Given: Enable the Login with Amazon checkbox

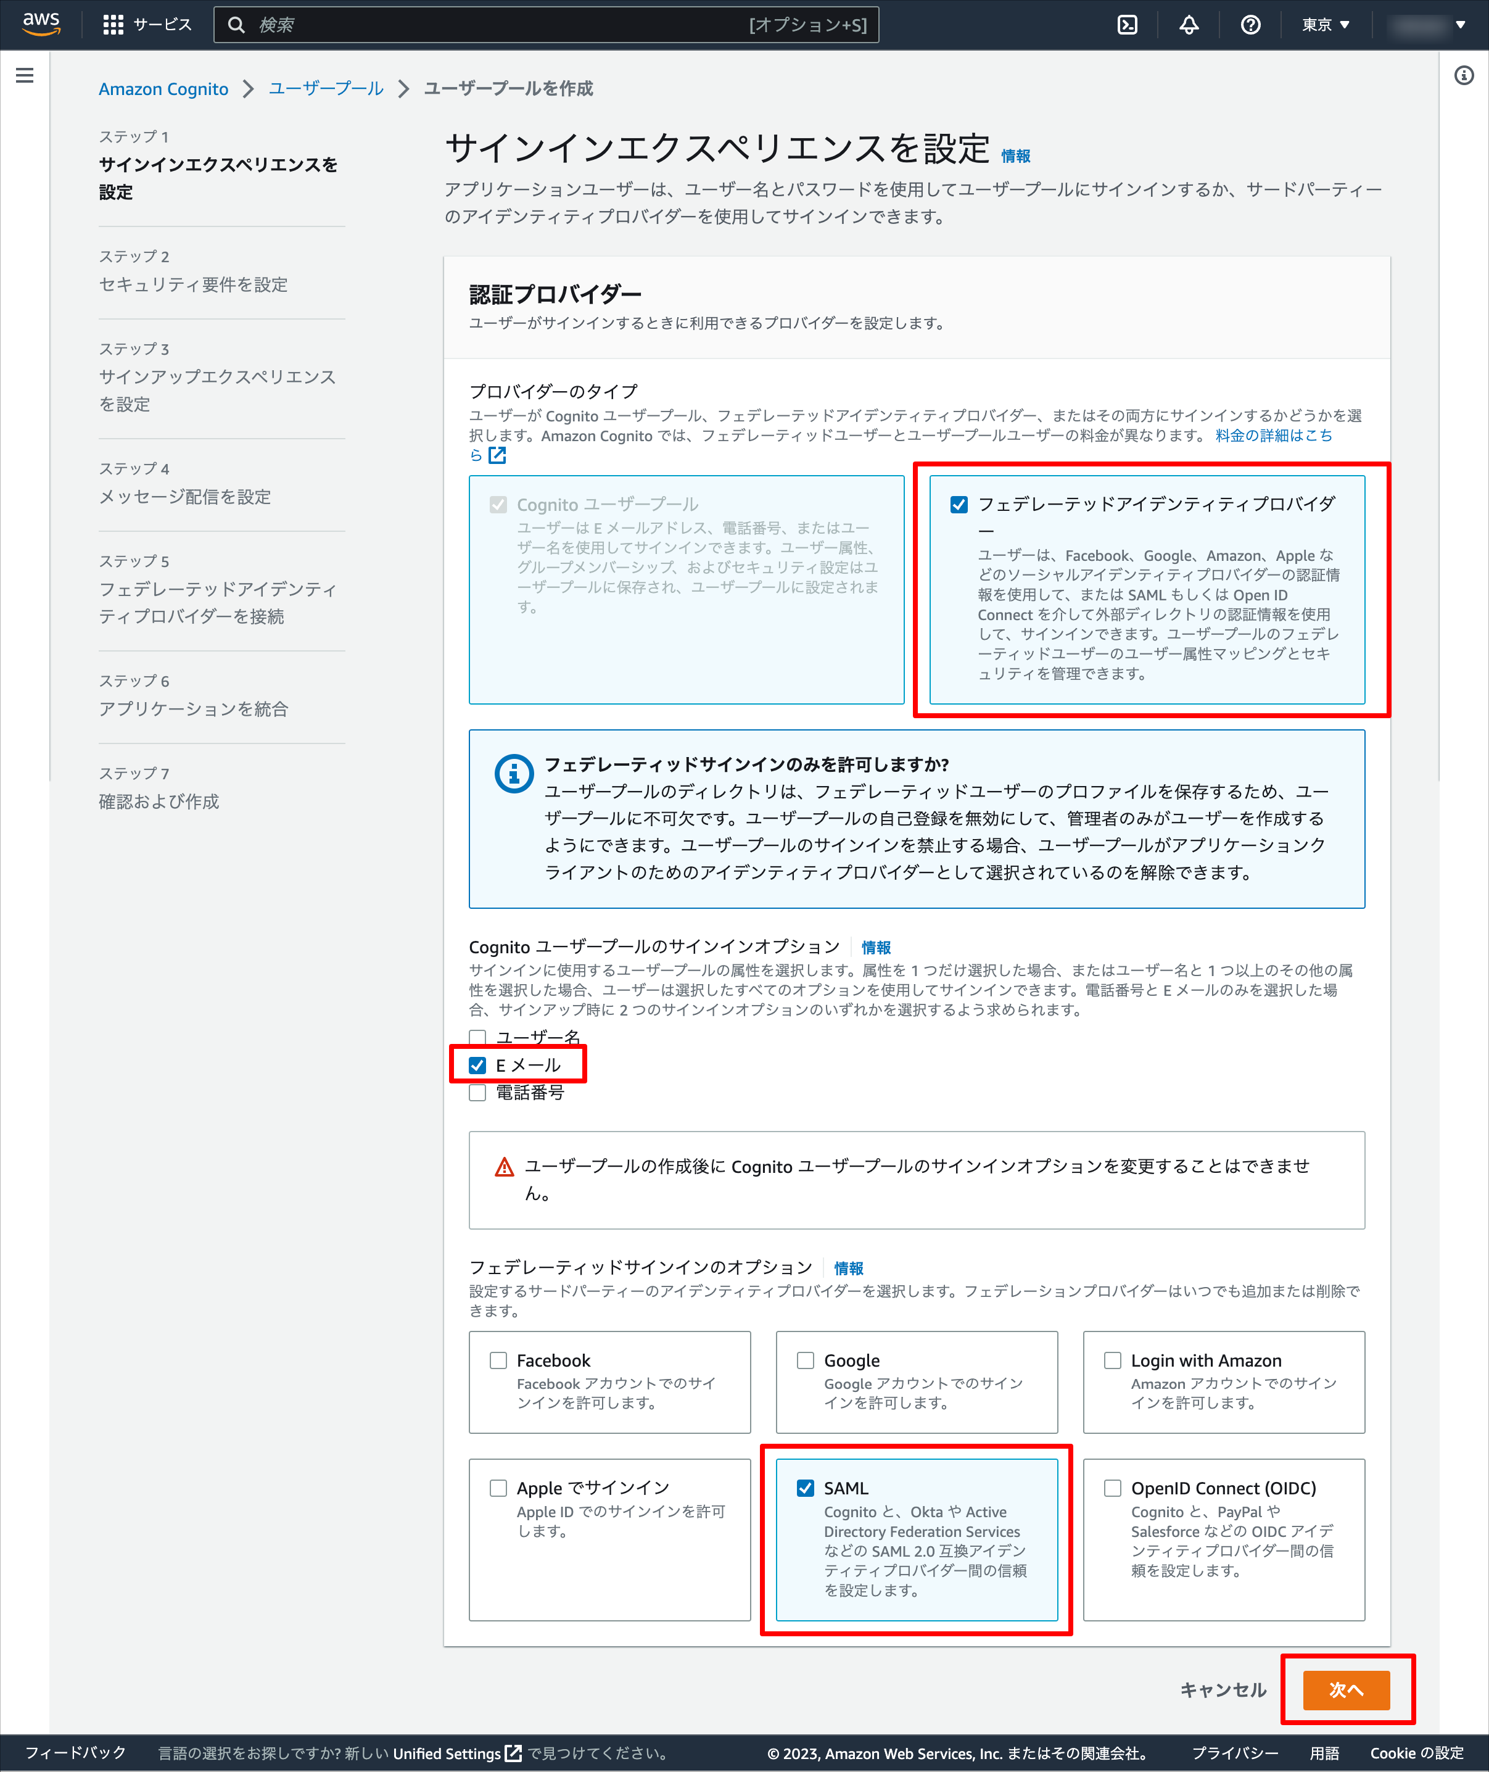Looking at the screenshot, I should pos(1113,1360).
